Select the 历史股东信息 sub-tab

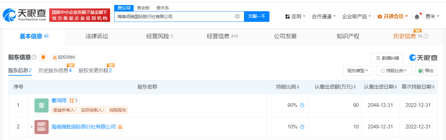55,71
